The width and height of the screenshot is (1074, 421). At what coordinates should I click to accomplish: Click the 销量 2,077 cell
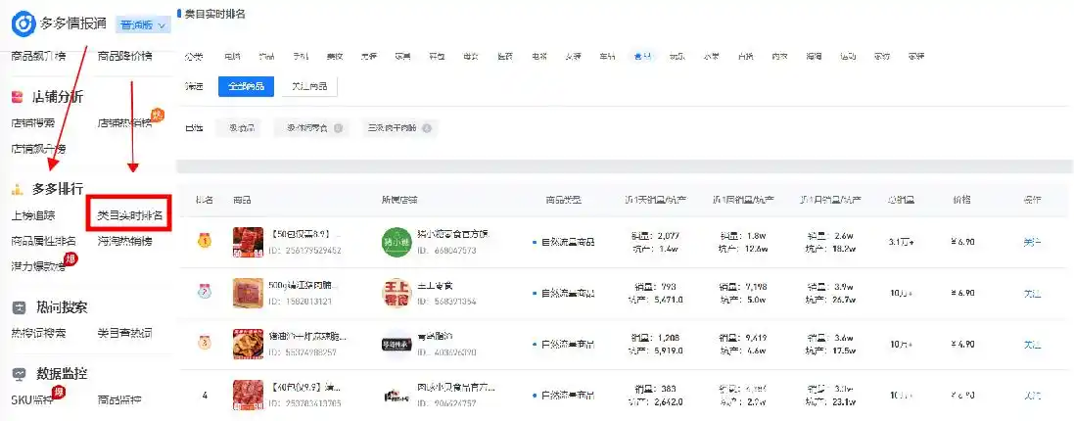(x=655, y=236)
